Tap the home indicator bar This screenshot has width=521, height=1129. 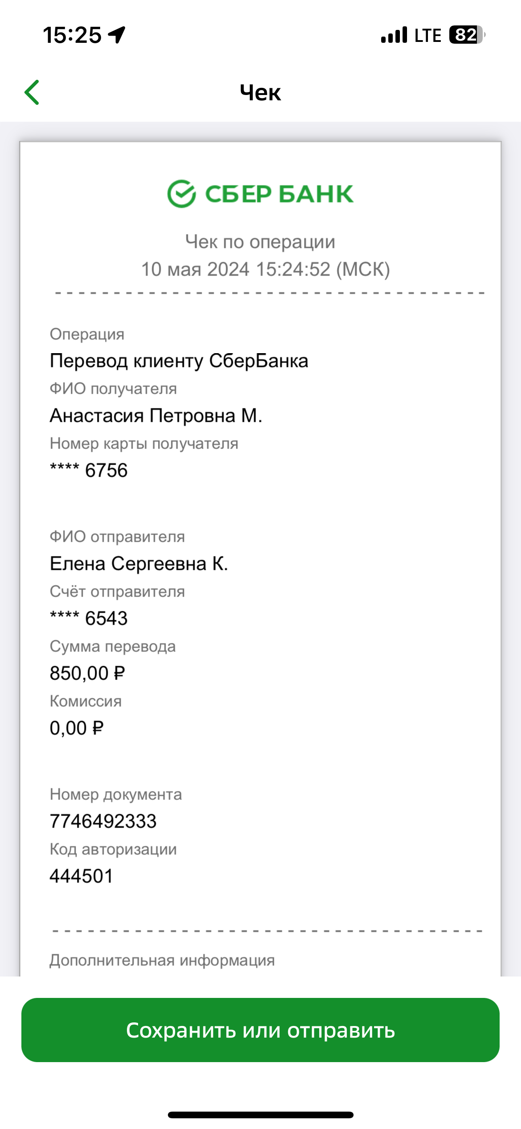pyautogui.click(x=260, y=1115)
